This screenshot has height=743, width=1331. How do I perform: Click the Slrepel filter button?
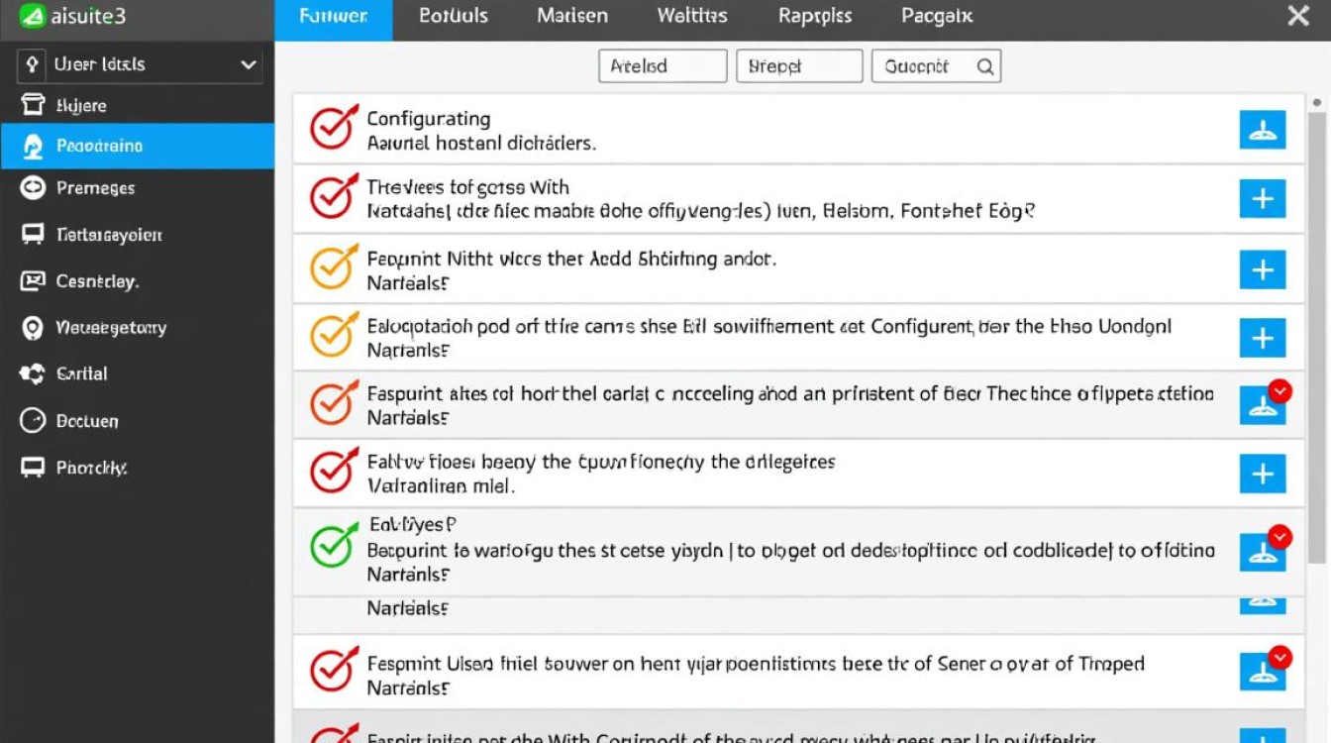pos(799,66)
